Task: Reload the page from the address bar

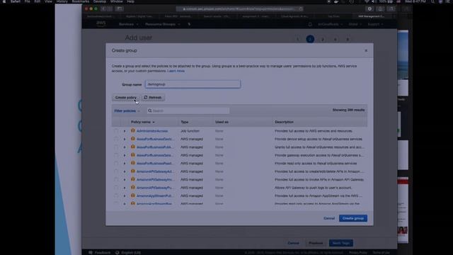Action: (x=301, y=9)
